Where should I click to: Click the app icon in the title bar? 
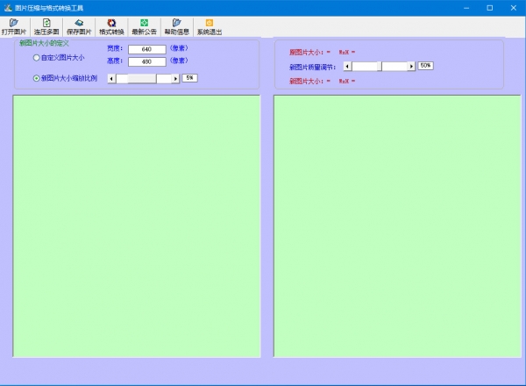(8, 7)
